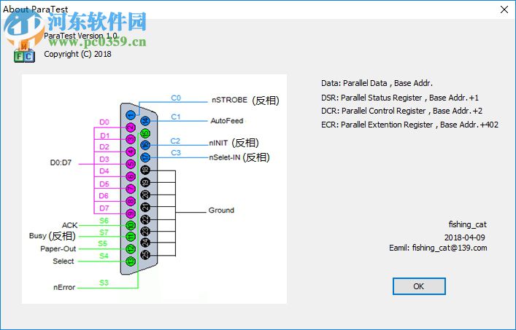Click the fishing_cat author name
Image resolution: width=516 pixels, height=330 pixels.
coord(467,224)
